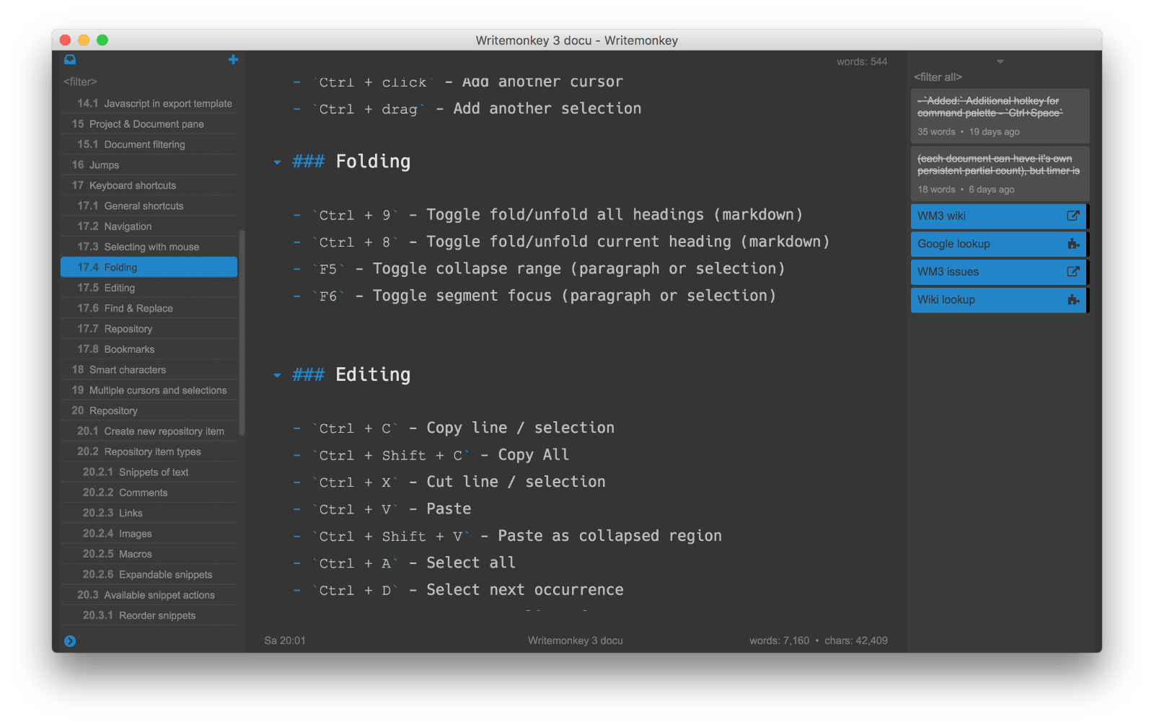Jump to 17.6 Find & Replace section
This screenshot has height=727, width=1154.
coord(138,308)
